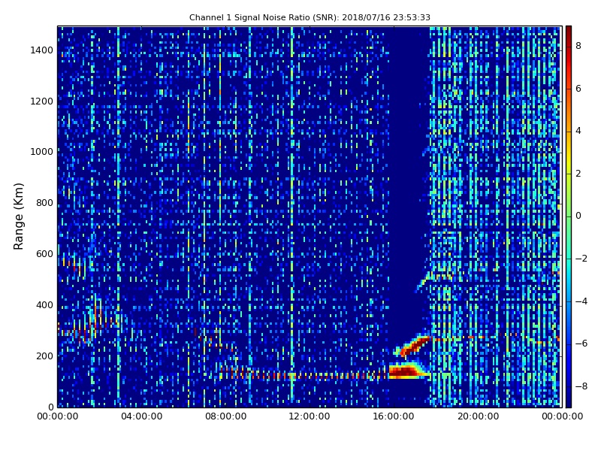Click the 'Range (Km)' y-axis label
The image size is (601, 451).
point(18,216)
